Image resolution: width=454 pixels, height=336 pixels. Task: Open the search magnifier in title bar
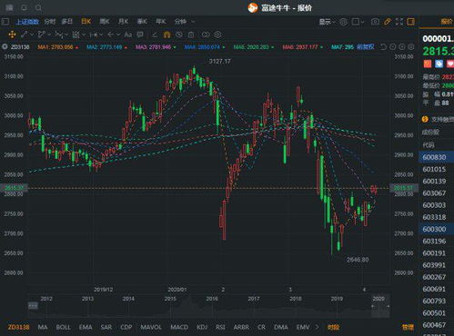click(x=38, y=7)
